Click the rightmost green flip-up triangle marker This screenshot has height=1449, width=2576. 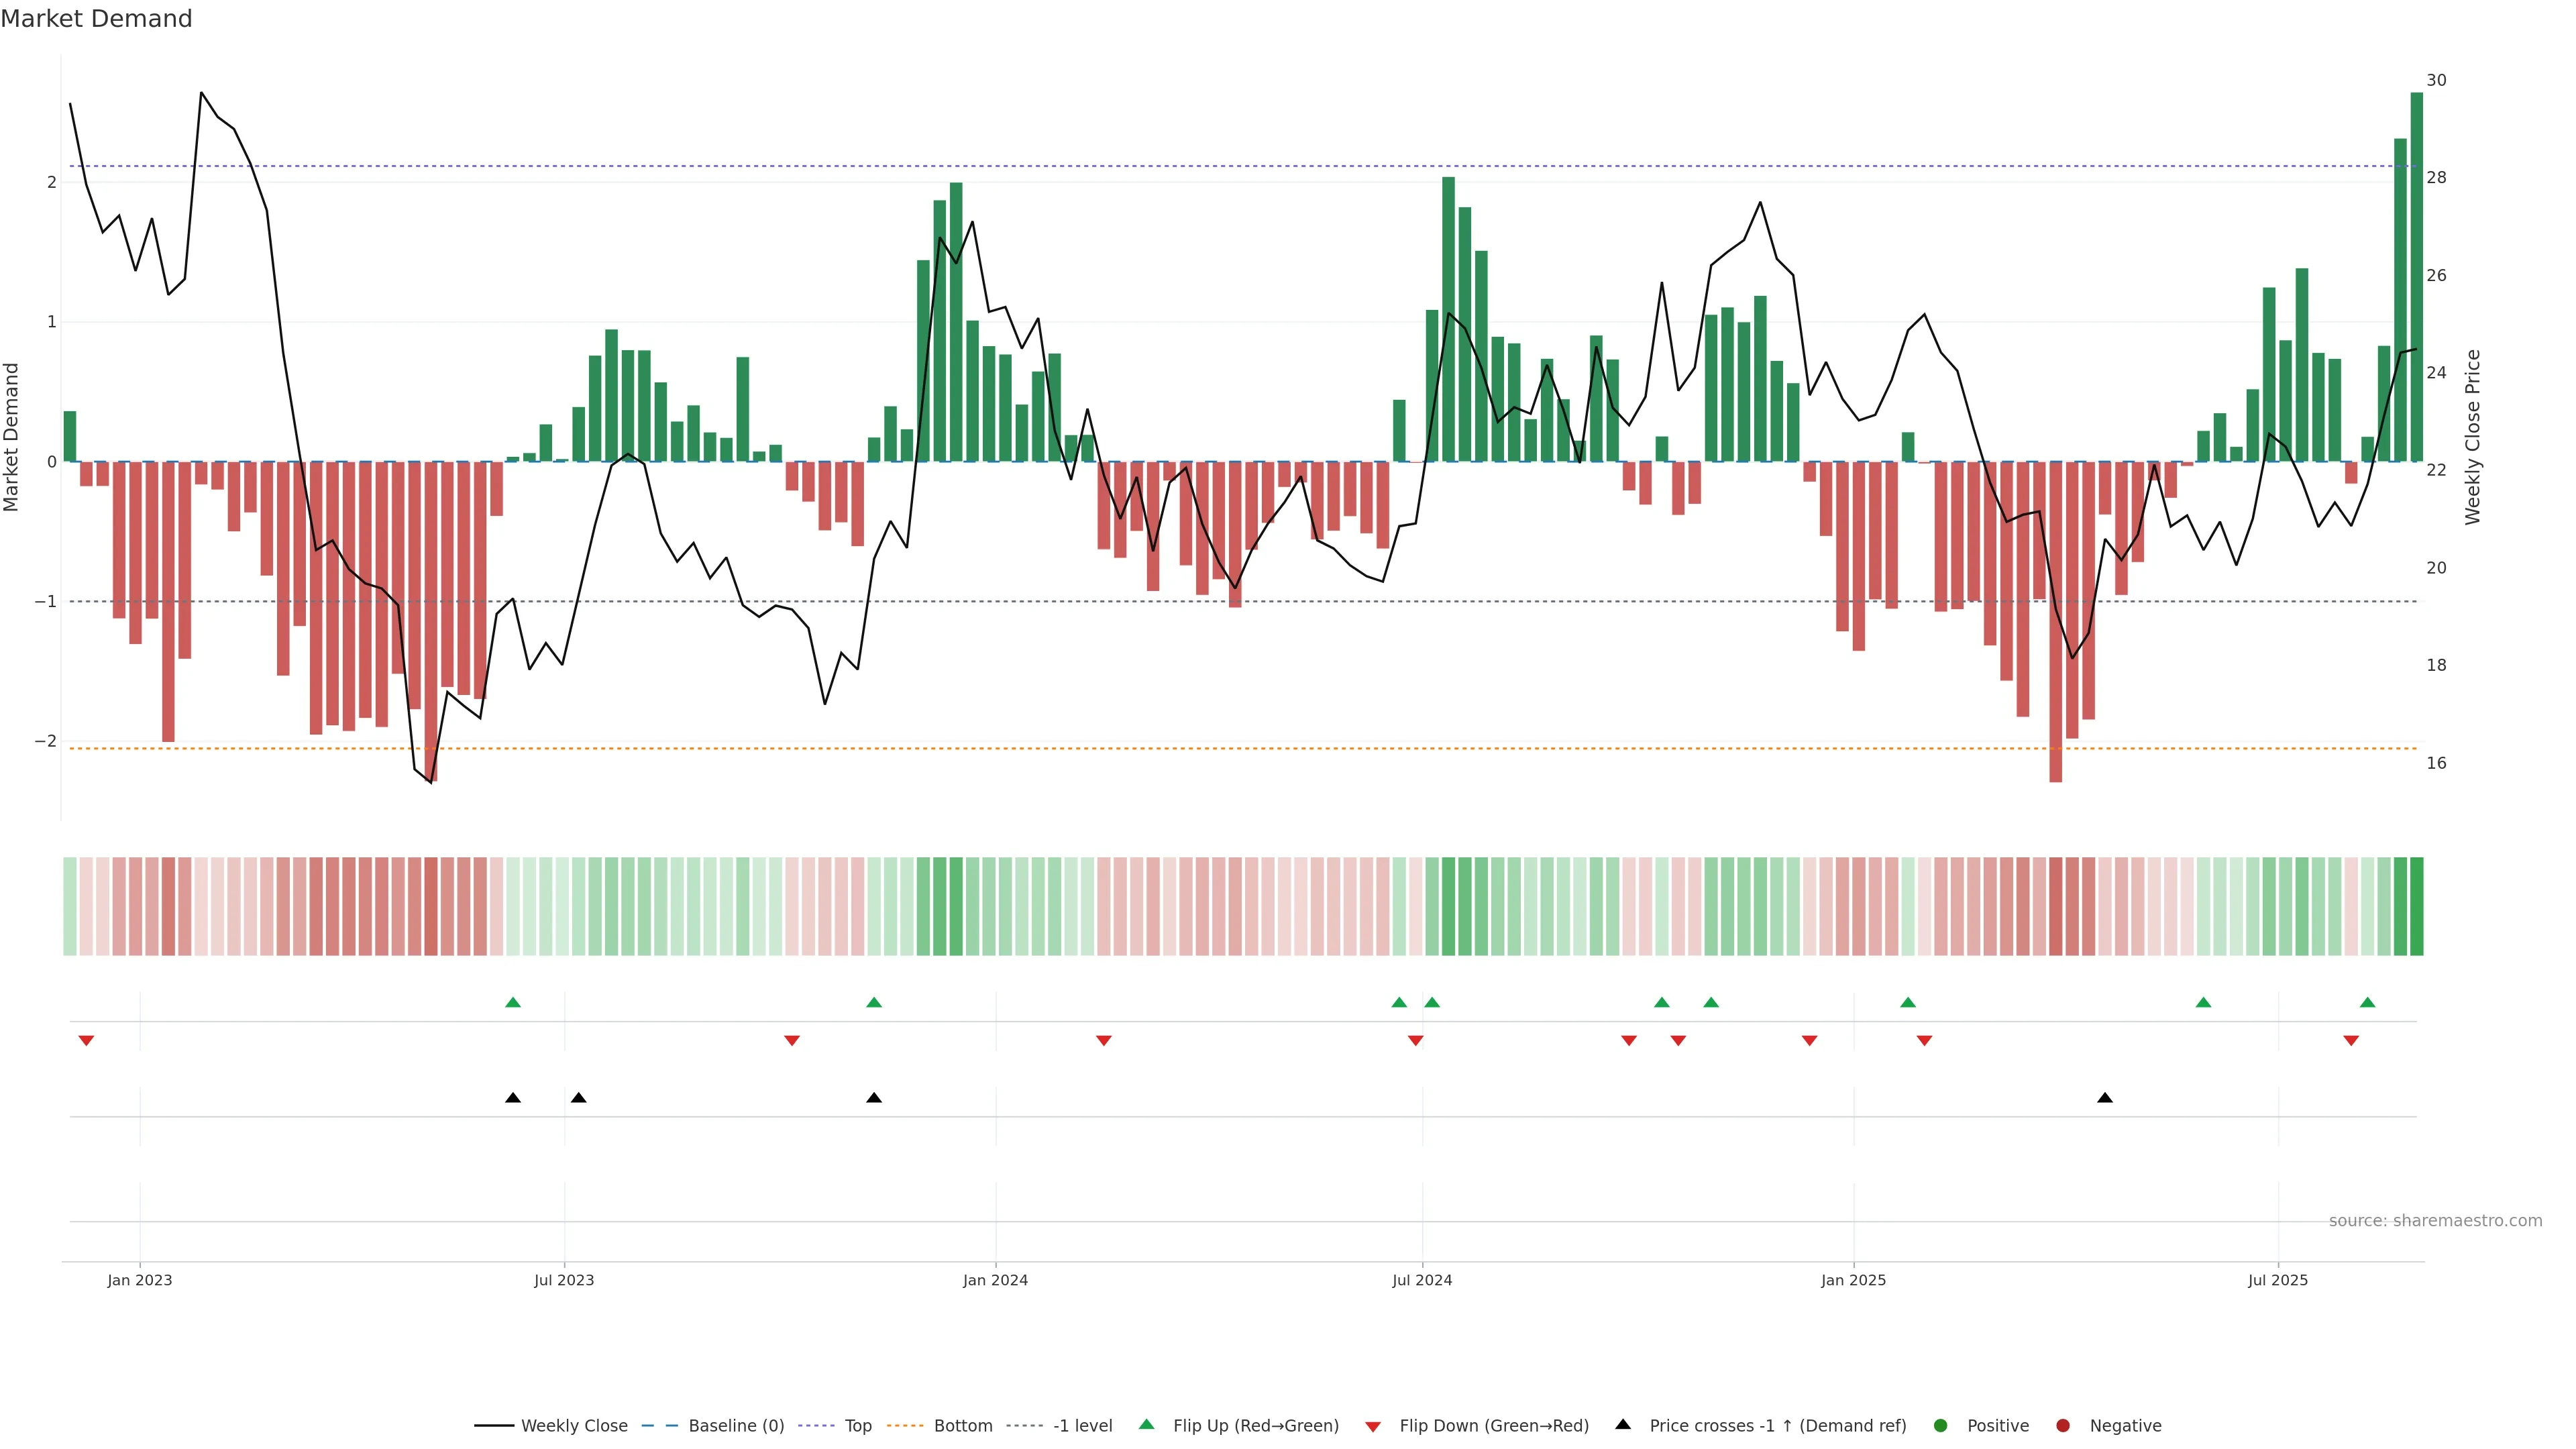pyautogui.click(x=2367, y=1002)
